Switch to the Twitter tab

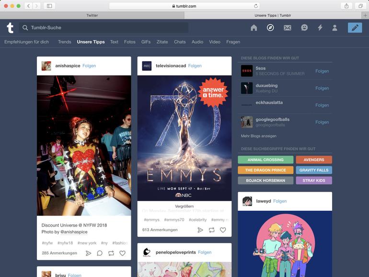pos(92,15)
